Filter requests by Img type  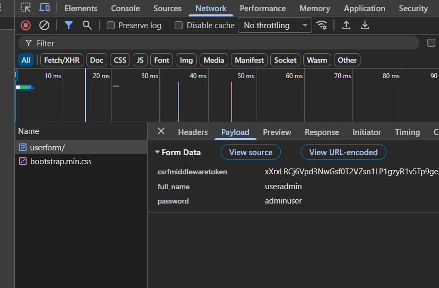click(186, 60)
